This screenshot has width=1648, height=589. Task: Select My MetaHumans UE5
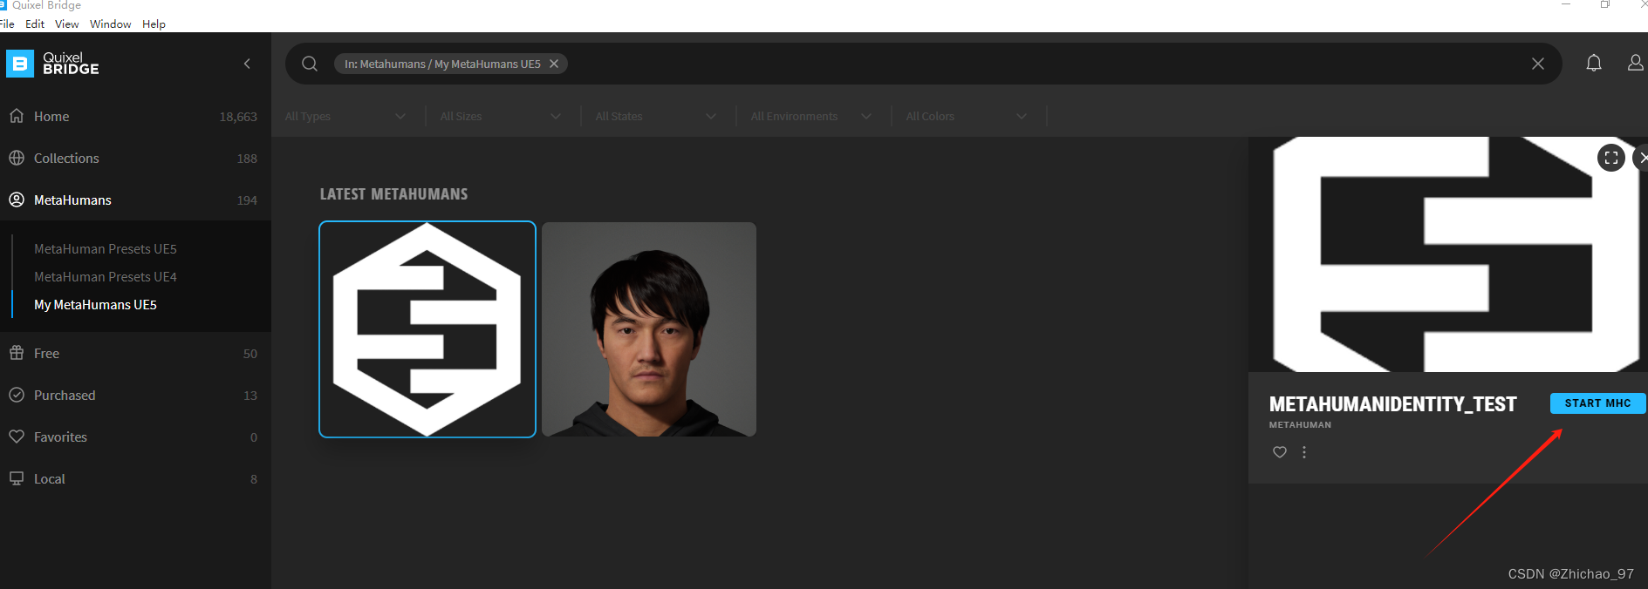(95, 304)
